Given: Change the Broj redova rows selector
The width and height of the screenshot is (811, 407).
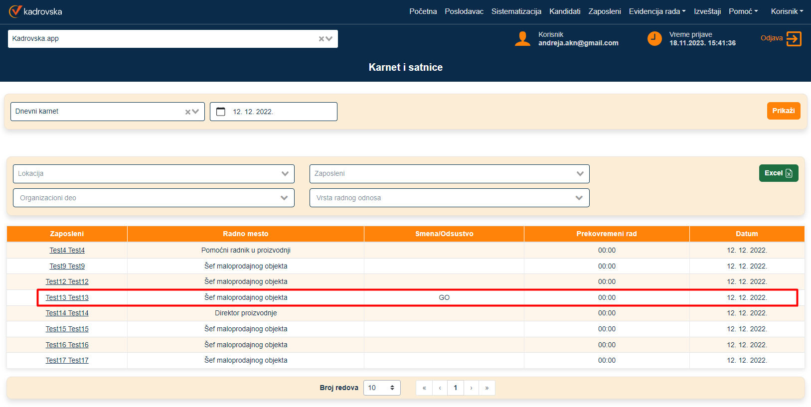Looking at the screenshot, I should pyautogui.click(x=382, y=388).
